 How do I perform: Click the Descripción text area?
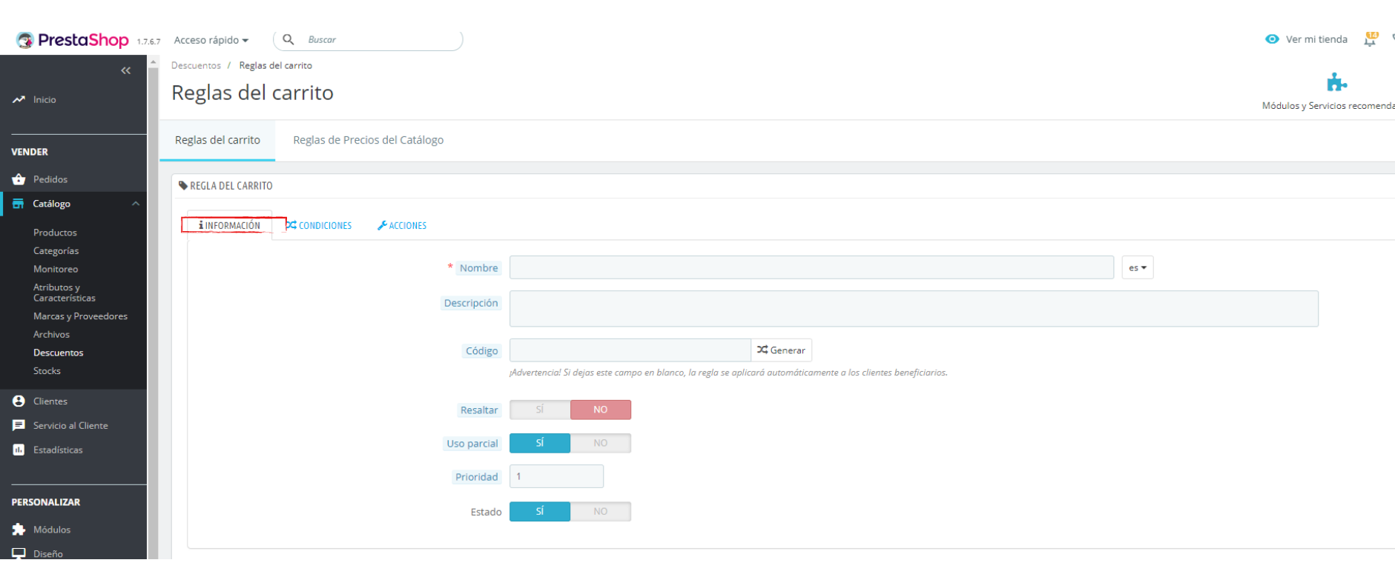(x=914, y=309)
